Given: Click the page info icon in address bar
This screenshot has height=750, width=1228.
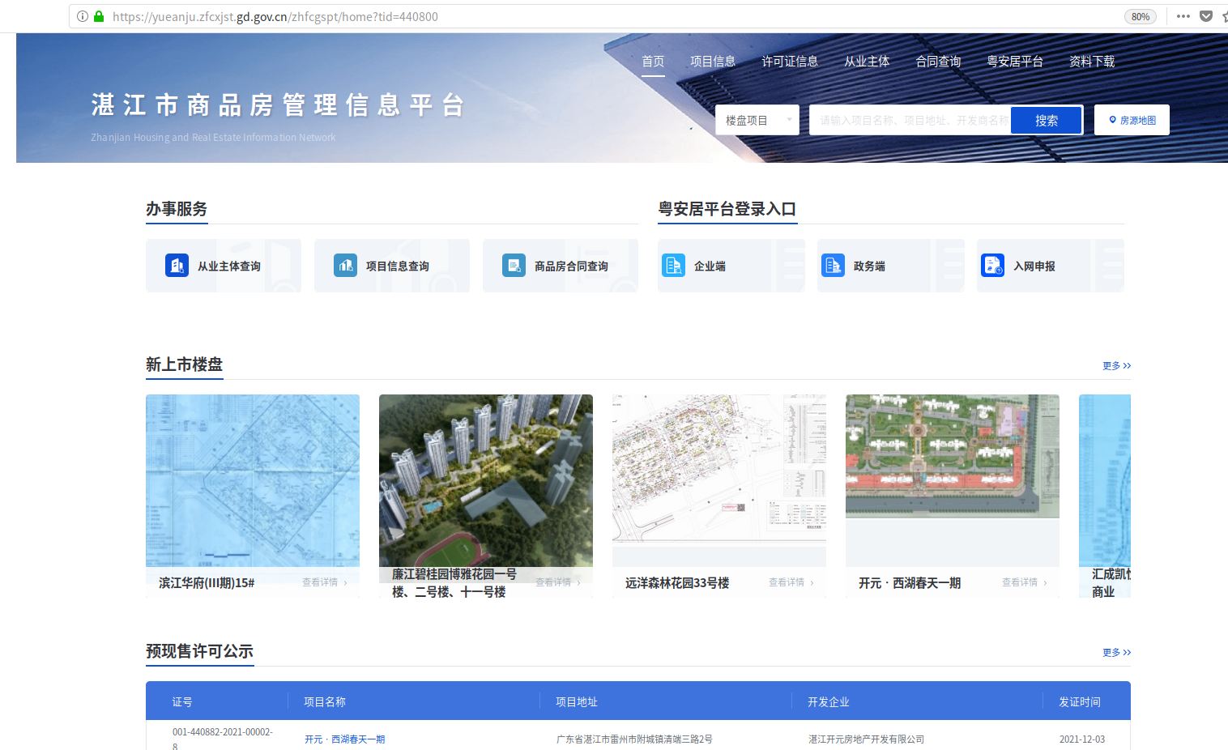Looking at the screenshot, I should 82,16.
